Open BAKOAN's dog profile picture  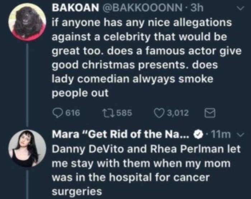27,22
